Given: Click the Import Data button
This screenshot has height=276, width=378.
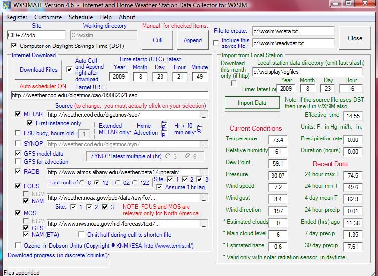Looking at the screenshot, I should 252,103.
